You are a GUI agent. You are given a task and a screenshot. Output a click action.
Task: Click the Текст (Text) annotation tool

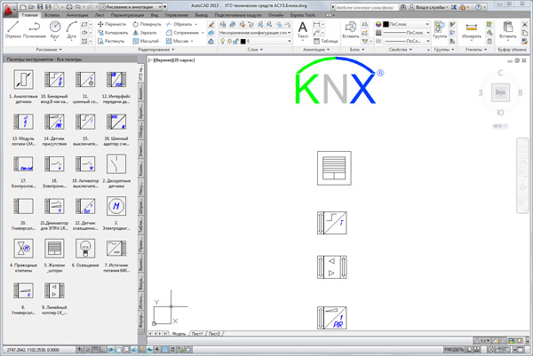point(302,32)
